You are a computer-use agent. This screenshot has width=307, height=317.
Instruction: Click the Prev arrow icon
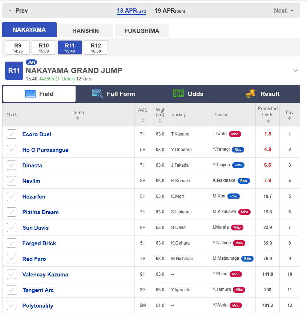11,11
